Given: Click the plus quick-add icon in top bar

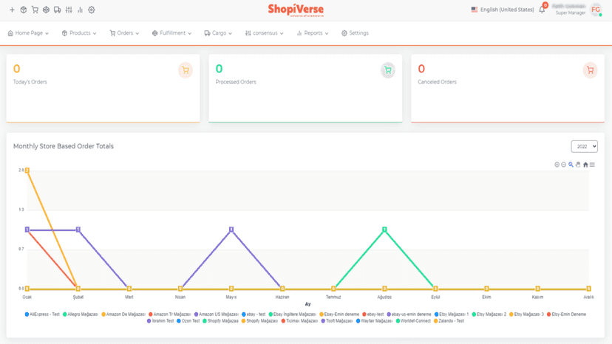Looking at the screenshot, I should (x=12, y=10).
